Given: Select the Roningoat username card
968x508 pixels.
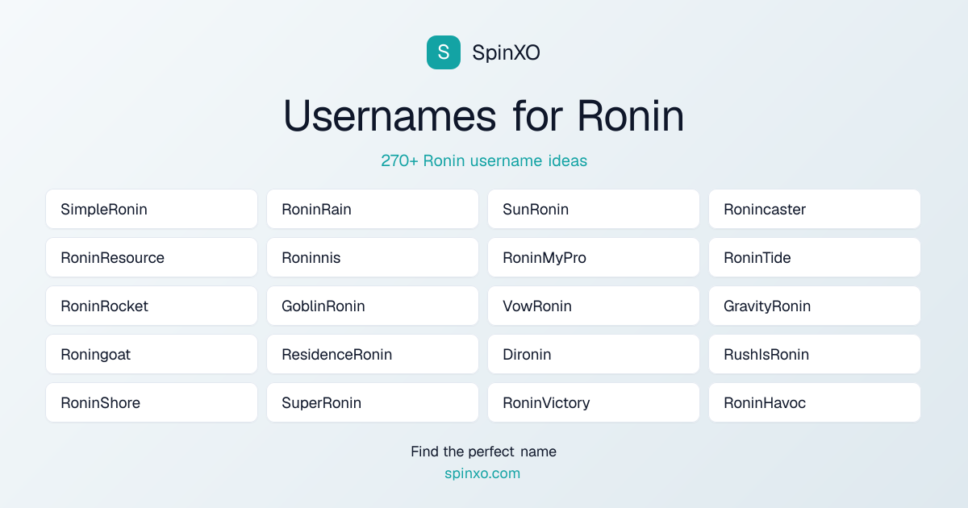Looking at the screenshot, I should [152, 354].
